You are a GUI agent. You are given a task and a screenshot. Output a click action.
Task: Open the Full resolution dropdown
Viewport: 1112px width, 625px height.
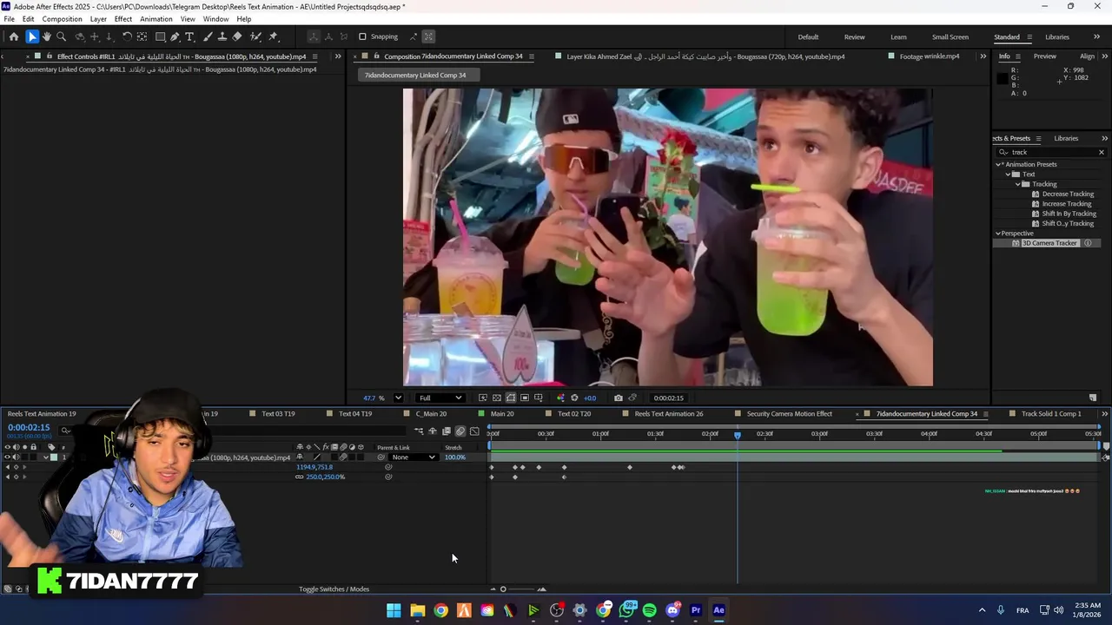pos(439,398)
